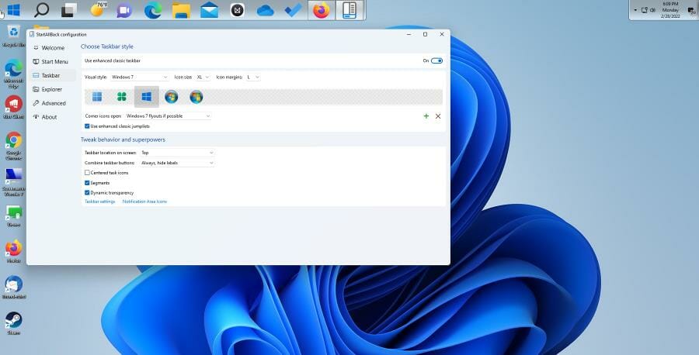Switch to Firefox in the taskbar
The image size is (699, 355).
(322, 10)
